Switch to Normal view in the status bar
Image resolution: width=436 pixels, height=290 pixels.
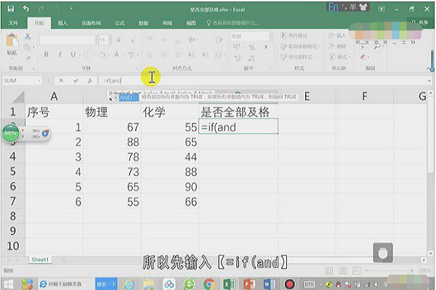[x=329, y=270]
